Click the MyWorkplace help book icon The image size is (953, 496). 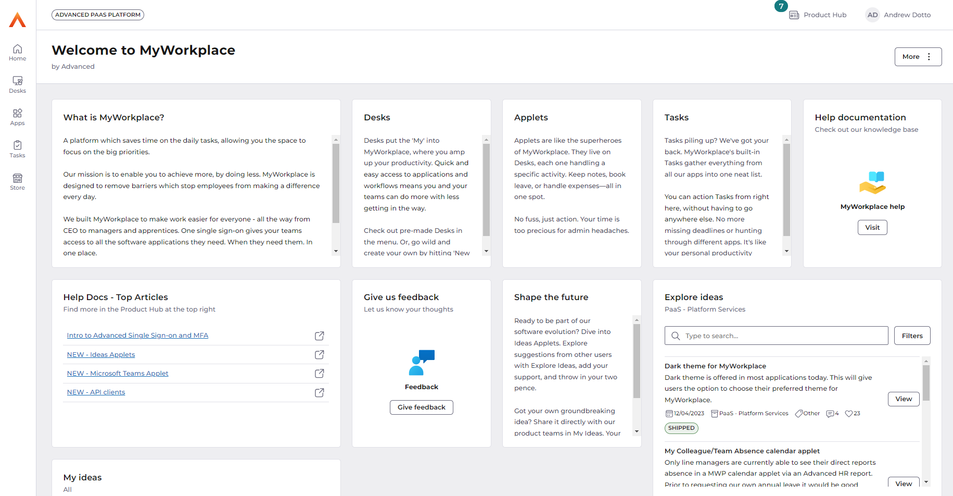click(872, 182)
